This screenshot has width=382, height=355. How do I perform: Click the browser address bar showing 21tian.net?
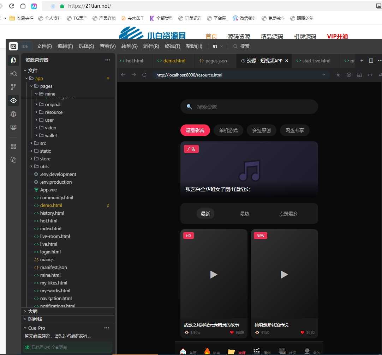point(209,6)
